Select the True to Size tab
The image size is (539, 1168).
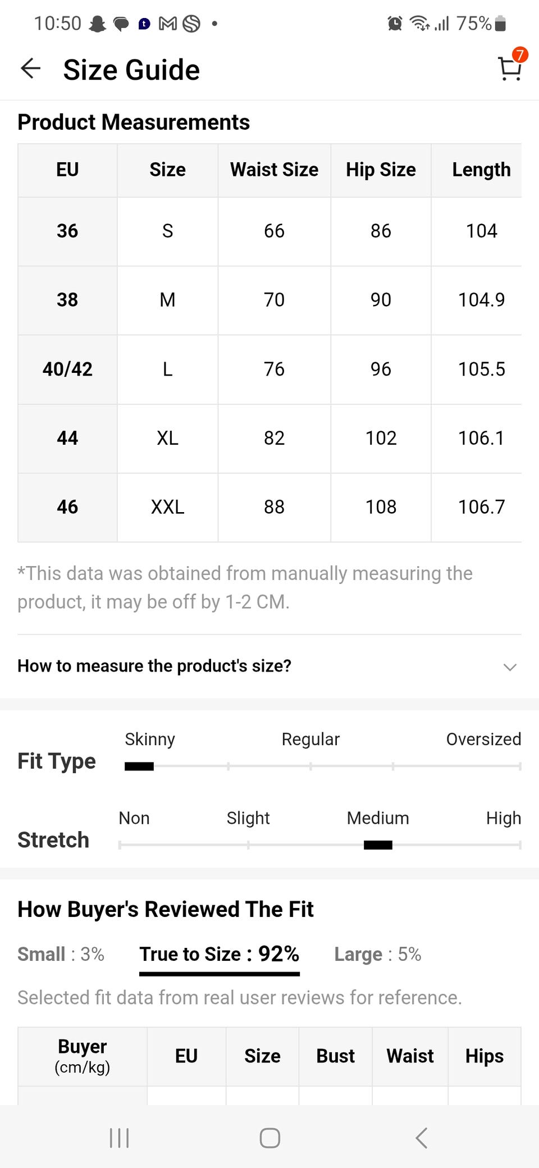pyautogui.click(x=219, y=955)
